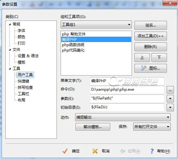Open help via 帮助(H) text label
This screenshot has height=159, width=178.
(x=163, y=151)
